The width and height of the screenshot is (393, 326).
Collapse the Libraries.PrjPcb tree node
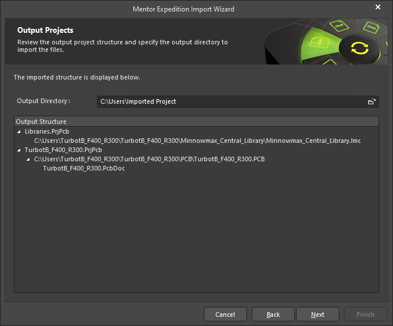point(19,131)
